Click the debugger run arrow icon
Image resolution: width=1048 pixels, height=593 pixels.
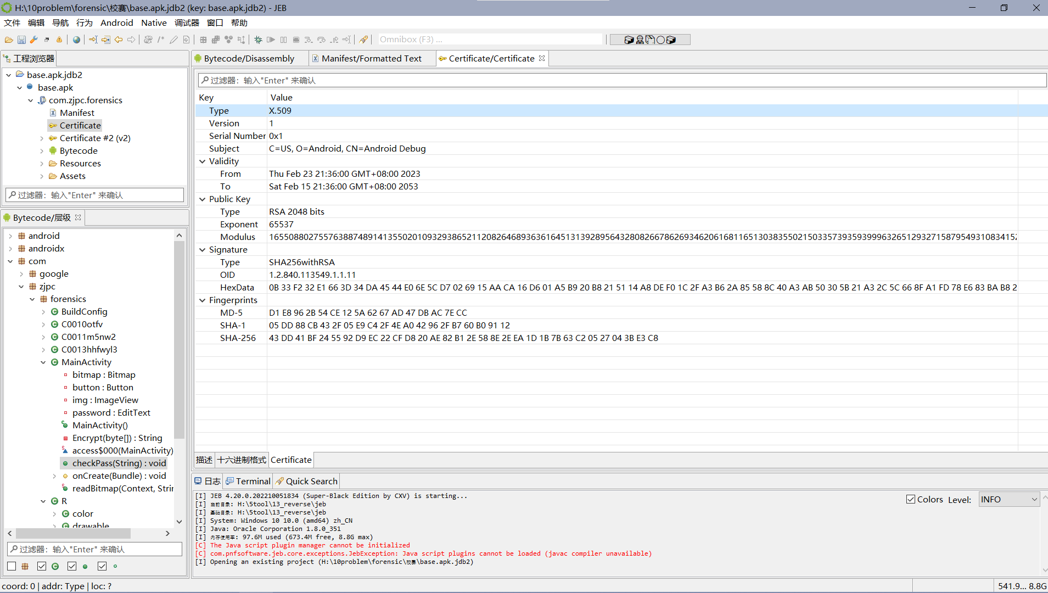[x=271, y=40]
